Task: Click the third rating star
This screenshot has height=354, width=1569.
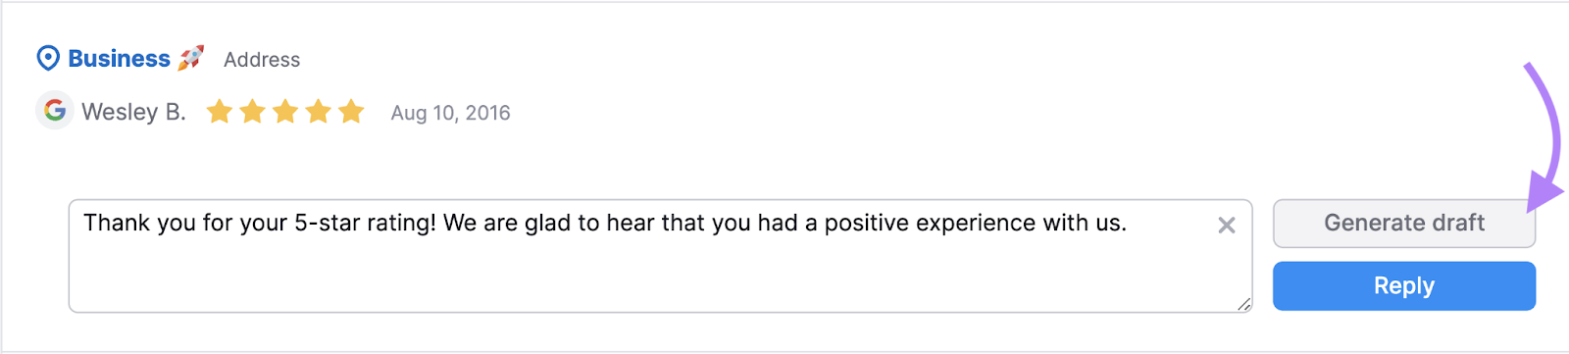Action: click(x=285, y=112)
